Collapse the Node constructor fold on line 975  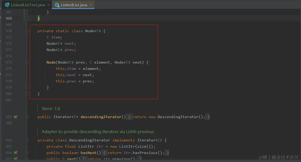[x=27, y=63]
